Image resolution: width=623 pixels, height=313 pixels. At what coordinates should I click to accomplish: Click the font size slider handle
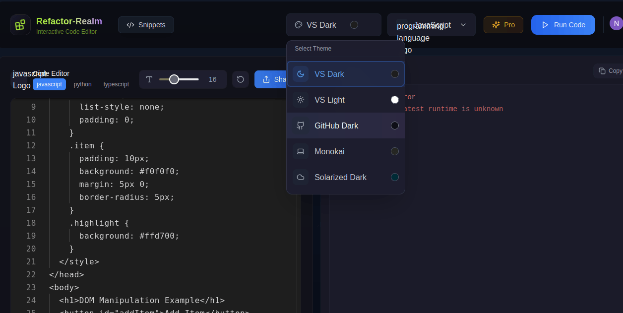point(174,79)
